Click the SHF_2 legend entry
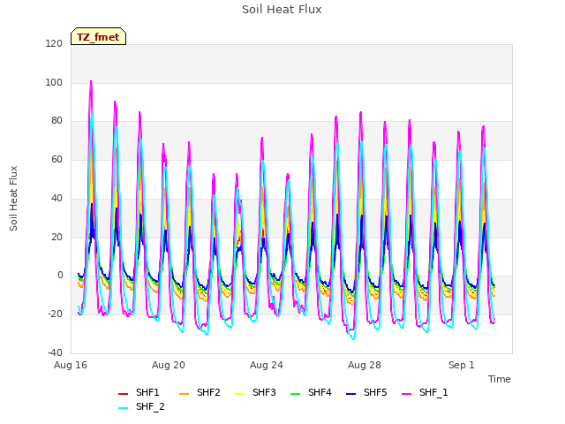 click(x=141, y=407)
